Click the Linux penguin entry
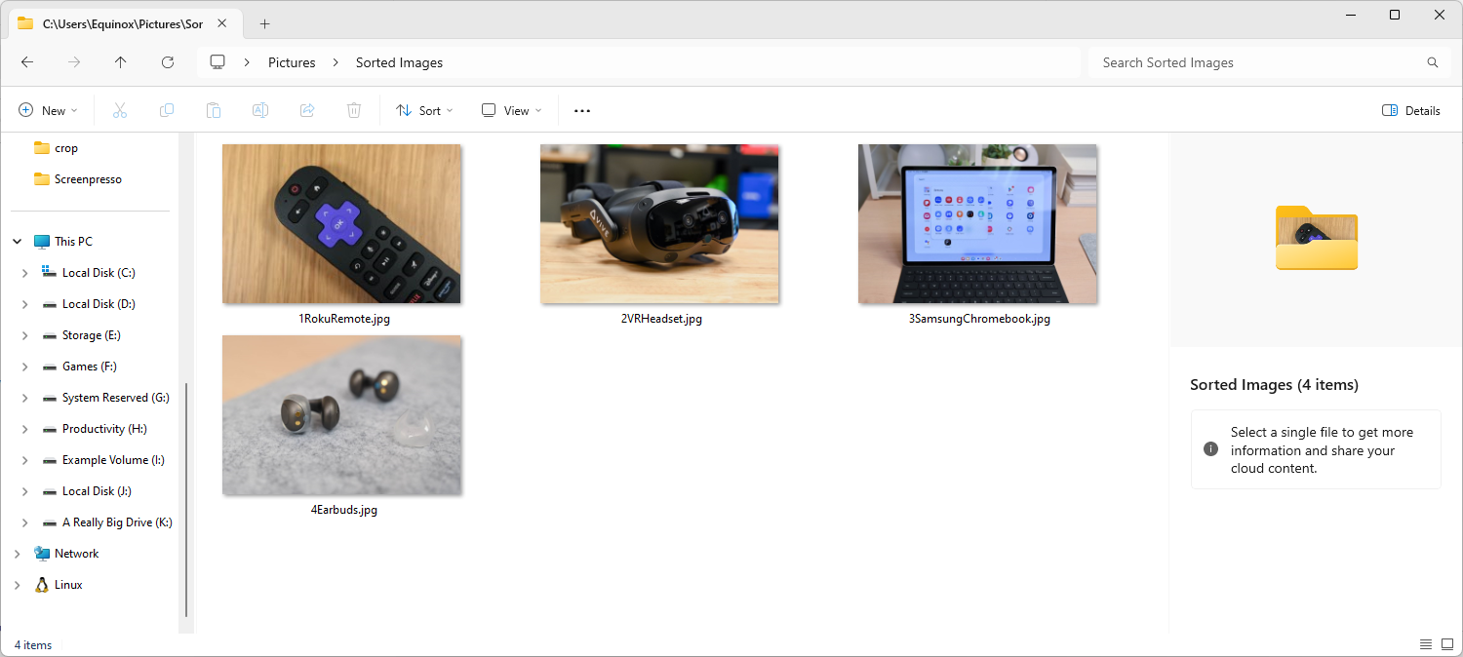The image size is (1463, 657). coord(59,585)
